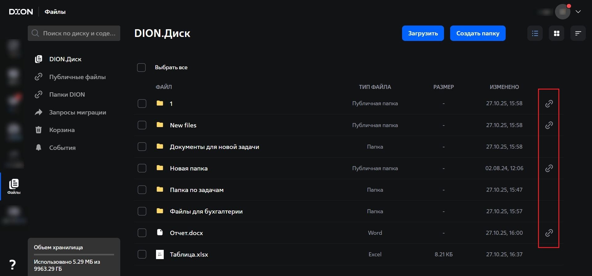Screen dimensions: 592x276
Task: Open Запросы миграции section
Action: pyautogui.click(x=77, y=112)
